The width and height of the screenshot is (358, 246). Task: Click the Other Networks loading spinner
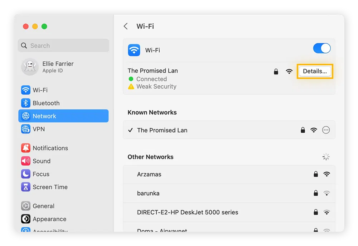[x=326, y=157]
